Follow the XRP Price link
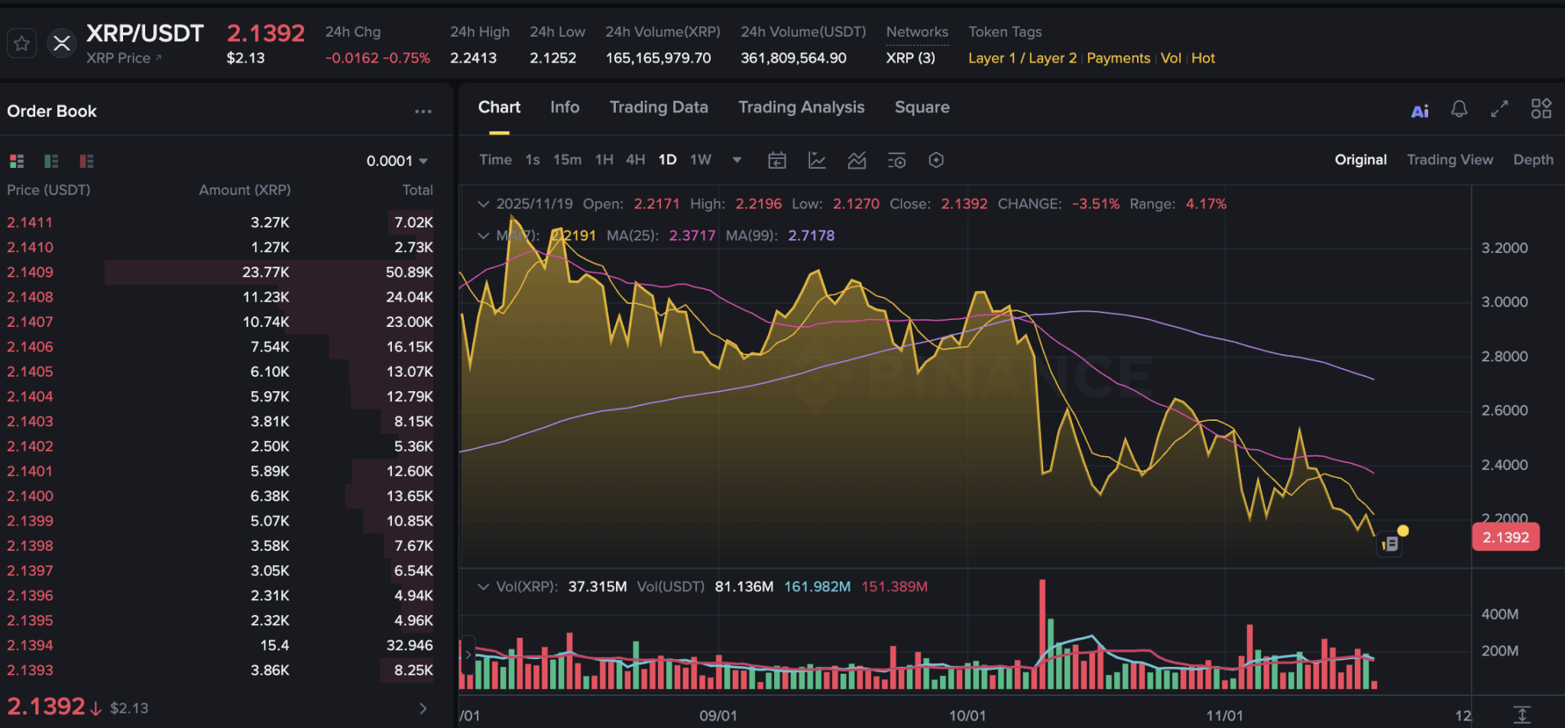The image size is (1565, 728). [x=122, y=58]
